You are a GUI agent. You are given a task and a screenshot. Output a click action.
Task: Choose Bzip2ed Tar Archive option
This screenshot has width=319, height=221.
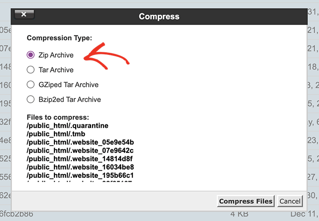coord(31,100)
